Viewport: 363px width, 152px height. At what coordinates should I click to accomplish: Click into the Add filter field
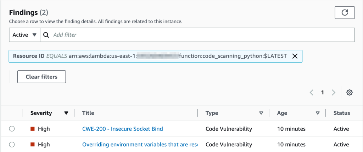click(x=199, y=35)
